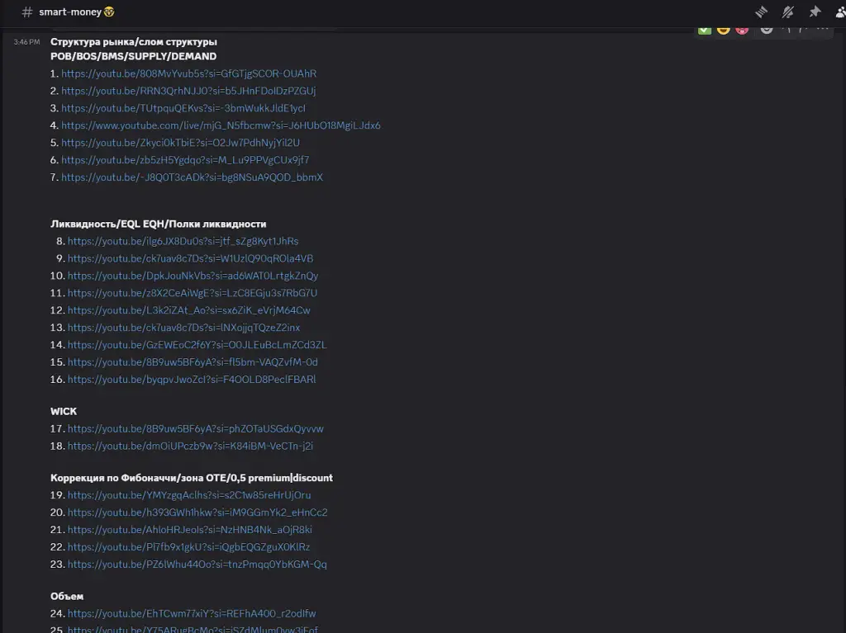React with the pink emoji
Screen dimensions: 846x633
point(743,31)
